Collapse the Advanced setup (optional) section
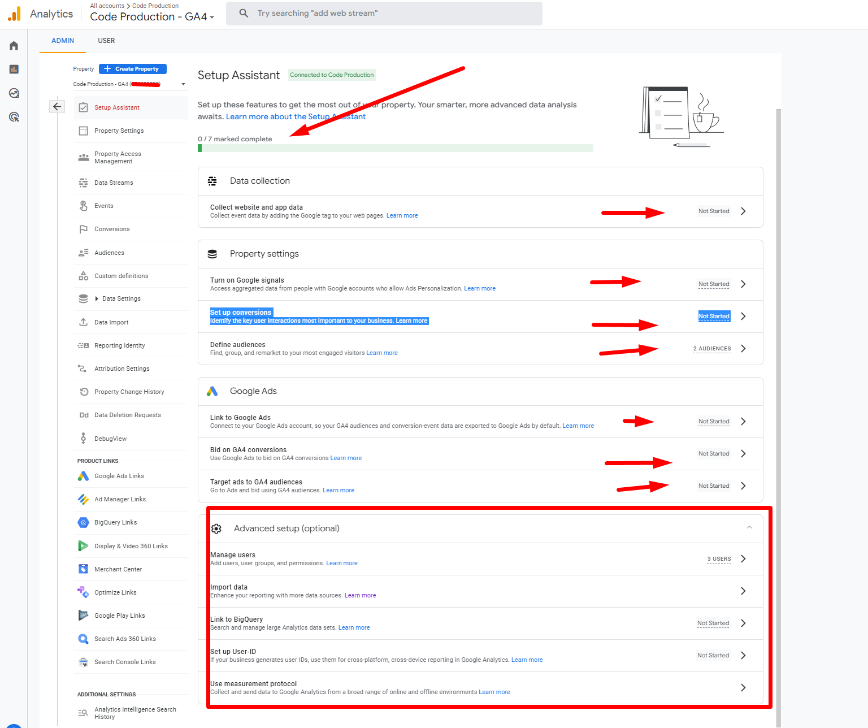Viewport: 868px width, 728px height. pyautogui.click(x=749, y=527)
